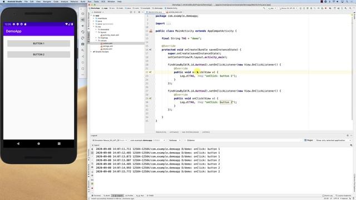
Task: Collapse the res folder
Action: (x=94, y=27)
